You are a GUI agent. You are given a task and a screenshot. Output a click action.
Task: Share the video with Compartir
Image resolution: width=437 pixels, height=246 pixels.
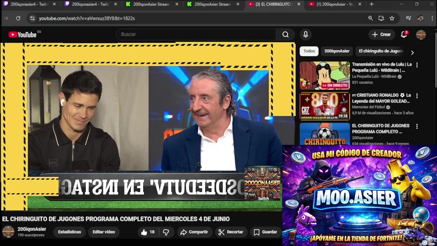pos(194,232)
